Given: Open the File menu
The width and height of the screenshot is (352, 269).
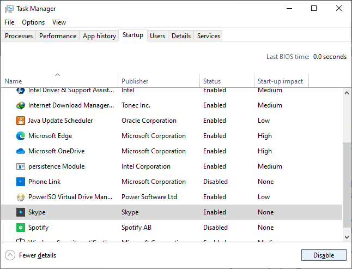Looking at the screenshot, I should 9,22.
